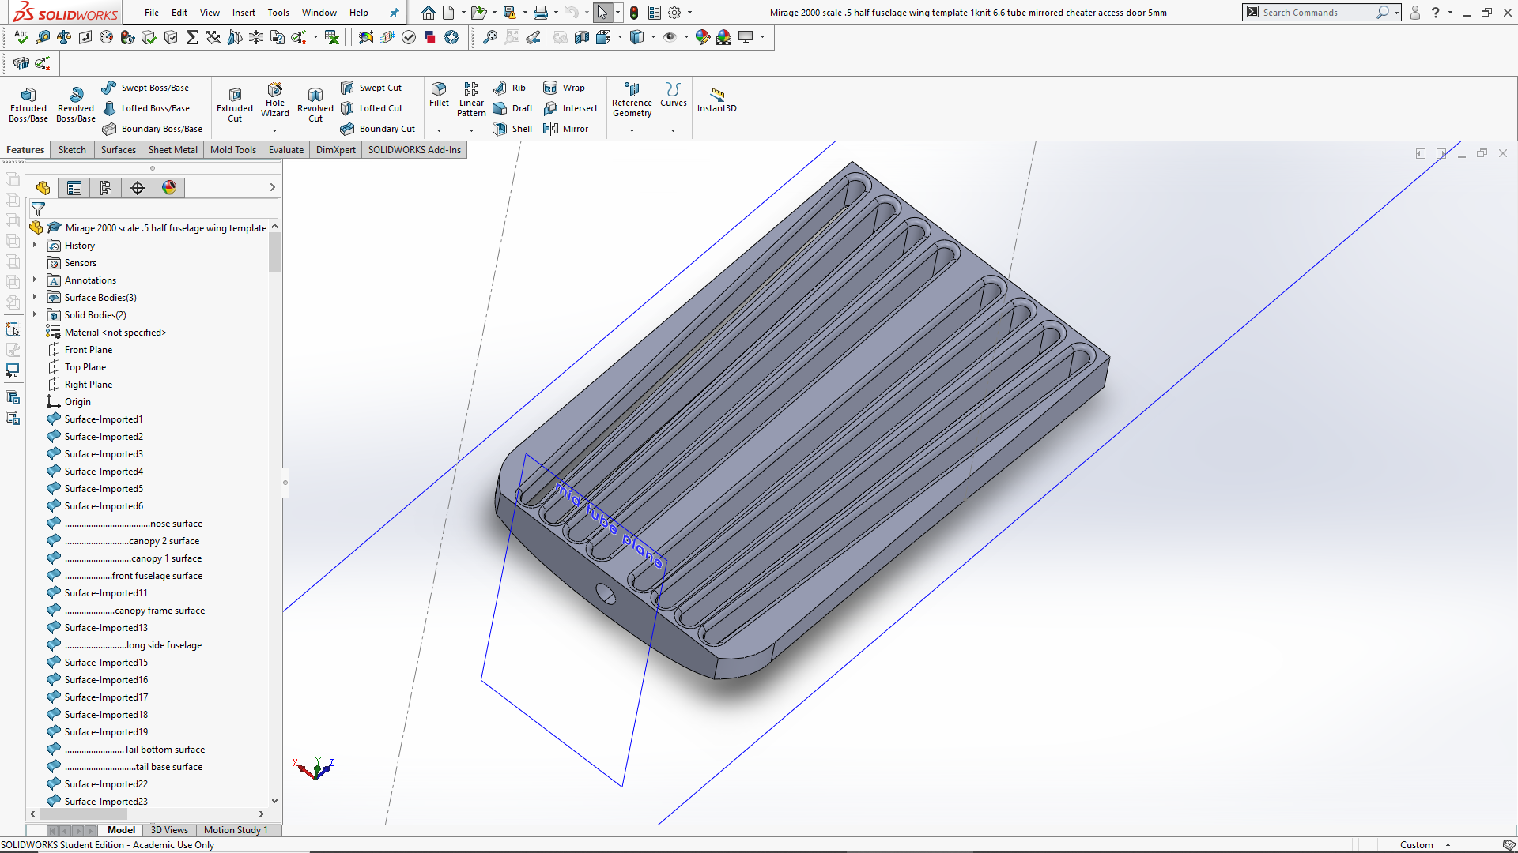Open the Linear Pattern tool
Image resolution: width=1518 pixels, height=853 pixels.
click(x=471, y=100)
